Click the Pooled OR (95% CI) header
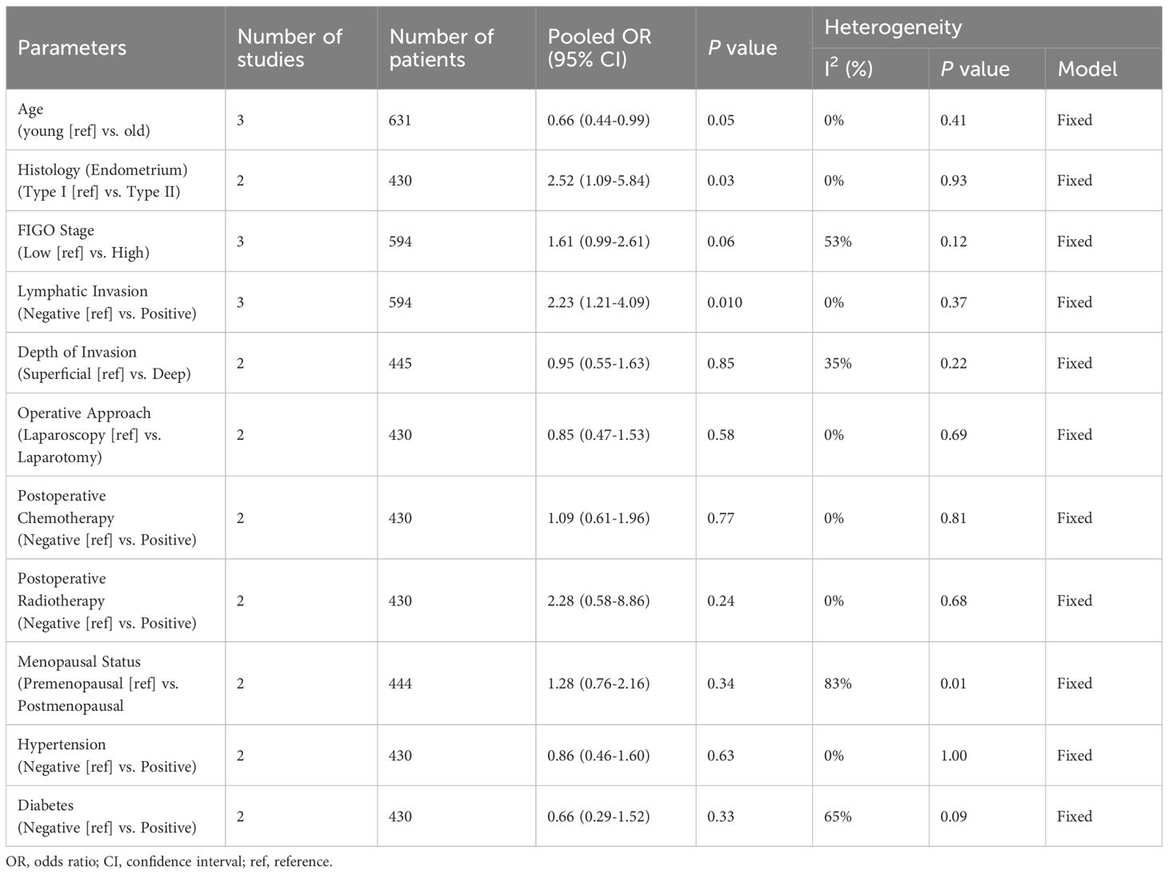This screenshot has width=1168, height=874. 599,48
